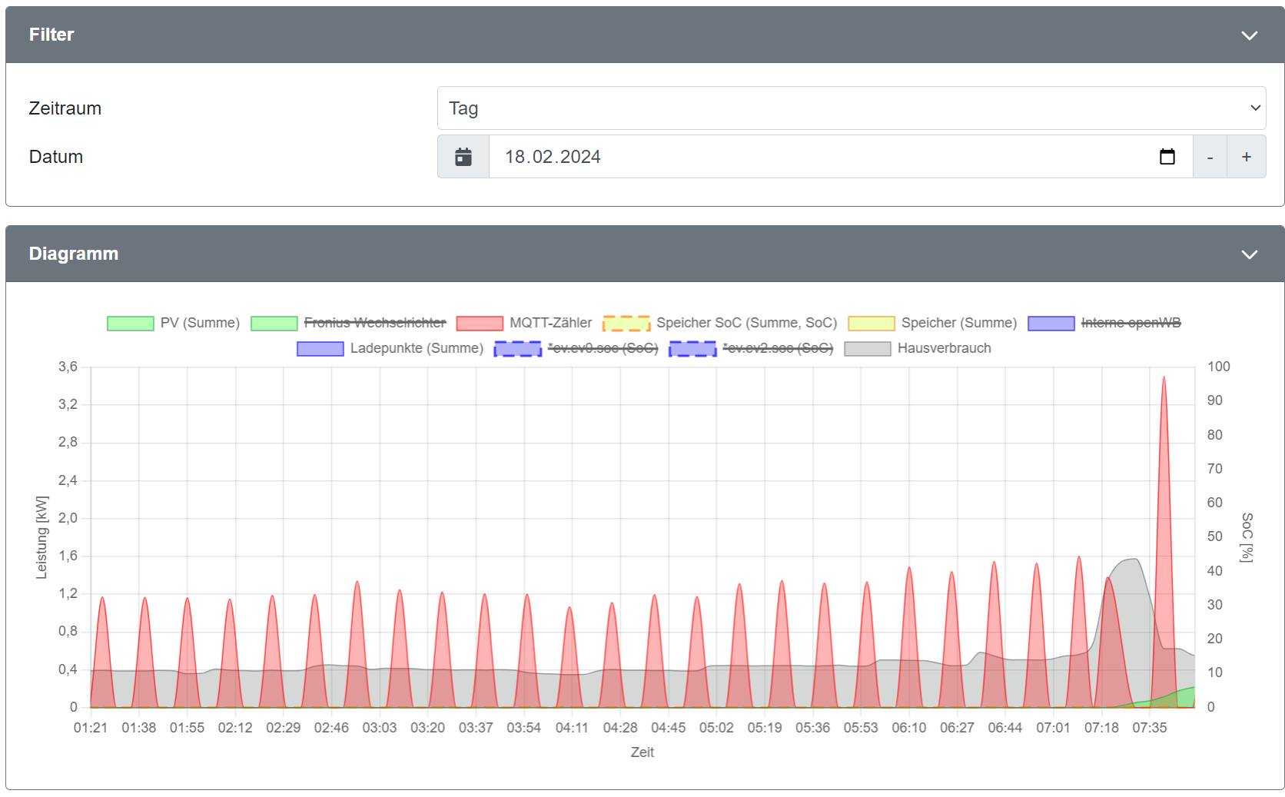
Task: Click the Zeit axis title
Action: click(x=642, y=752)
